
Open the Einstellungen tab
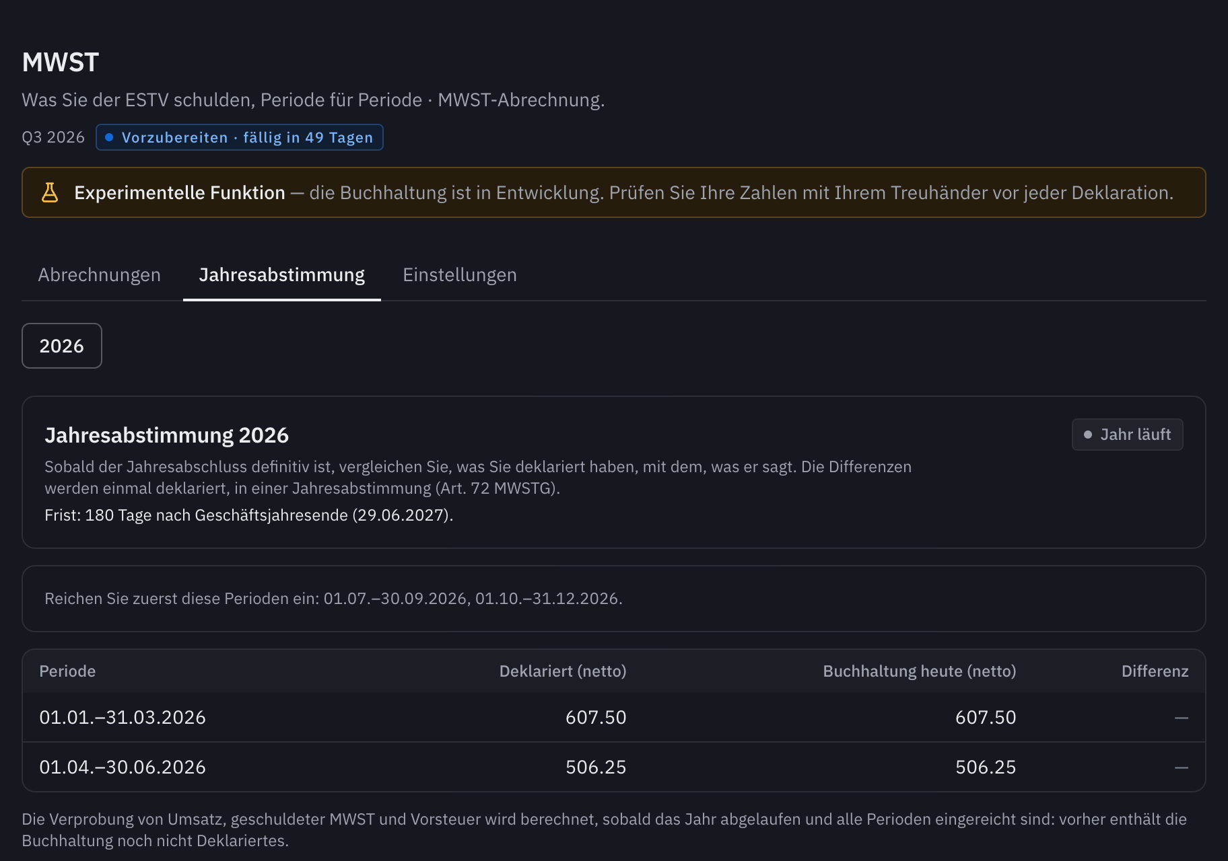(460, 274)
